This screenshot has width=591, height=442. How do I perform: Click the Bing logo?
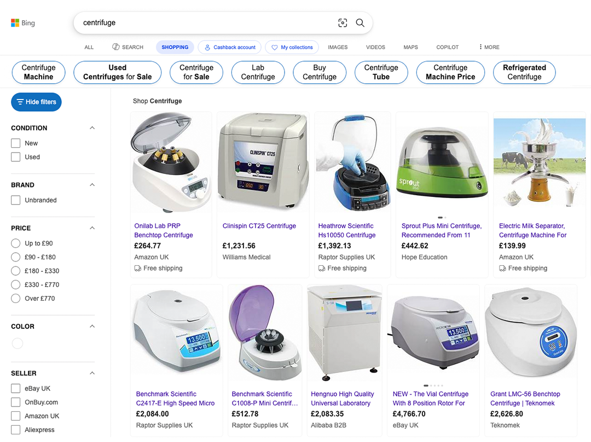point(23,23)
